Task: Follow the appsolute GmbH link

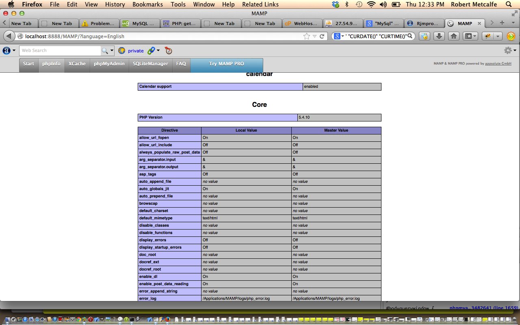Action: (x=498, y=64)
